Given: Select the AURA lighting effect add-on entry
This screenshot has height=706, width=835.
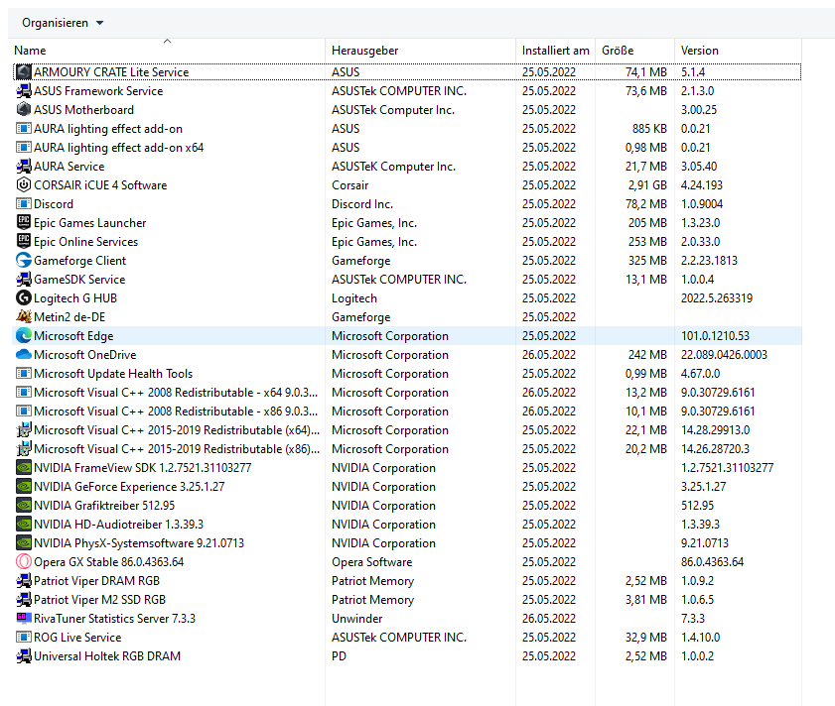Looking at the screenshot, I should click(407, 129).
